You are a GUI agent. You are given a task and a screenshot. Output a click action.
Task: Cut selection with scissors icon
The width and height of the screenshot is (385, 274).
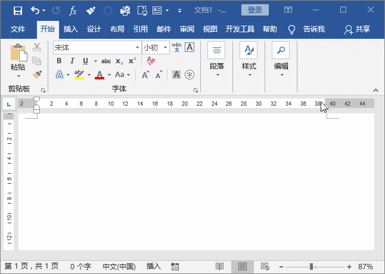[x=37, y=47]
